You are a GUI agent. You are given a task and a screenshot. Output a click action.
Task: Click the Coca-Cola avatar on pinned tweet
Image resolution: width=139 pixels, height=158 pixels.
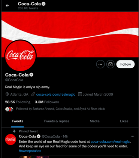point(10,139)
